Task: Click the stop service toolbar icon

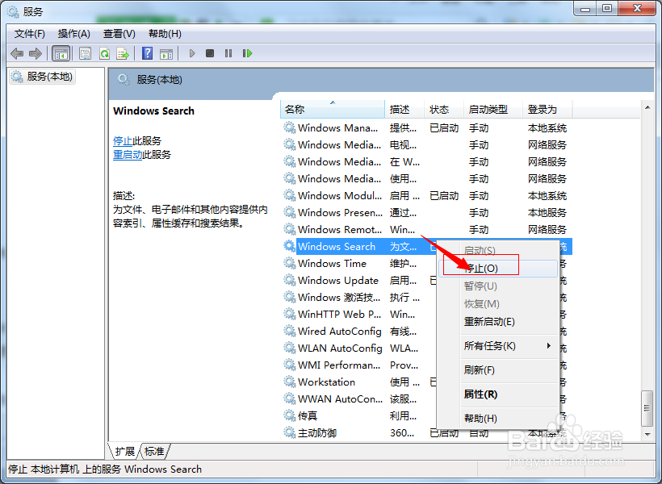Action: pyautogui.click(x=209, y=53)
